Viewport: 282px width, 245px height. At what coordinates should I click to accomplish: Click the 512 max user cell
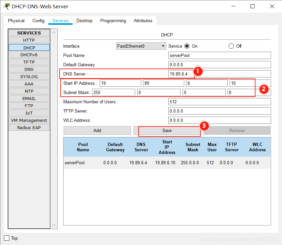coord(210,163)
